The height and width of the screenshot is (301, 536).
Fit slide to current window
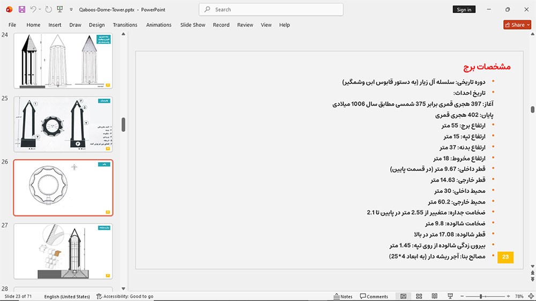point(531,296)
